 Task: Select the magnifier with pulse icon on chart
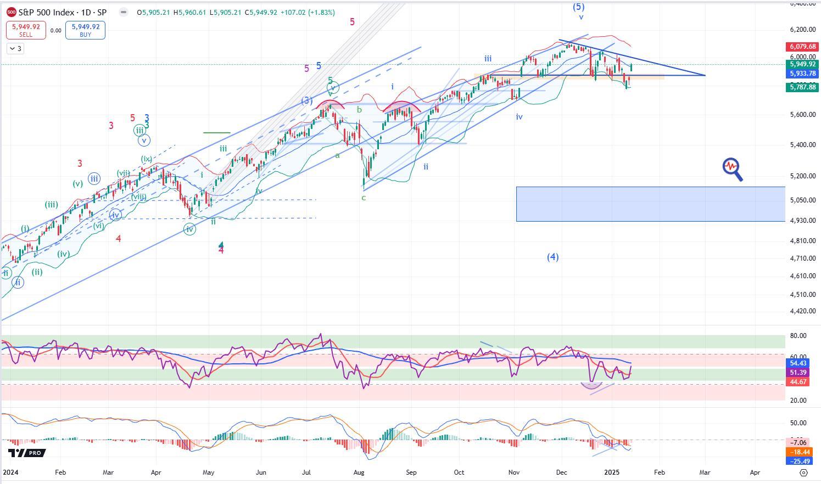[733, 169]
